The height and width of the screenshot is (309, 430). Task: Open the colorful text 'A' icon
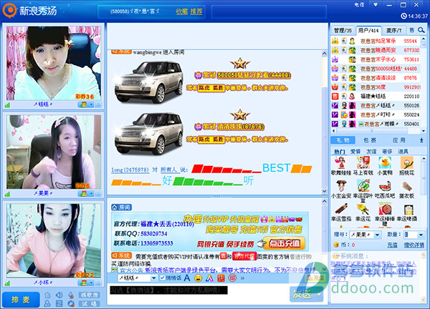pyautogui.click(x=209, y=278)
